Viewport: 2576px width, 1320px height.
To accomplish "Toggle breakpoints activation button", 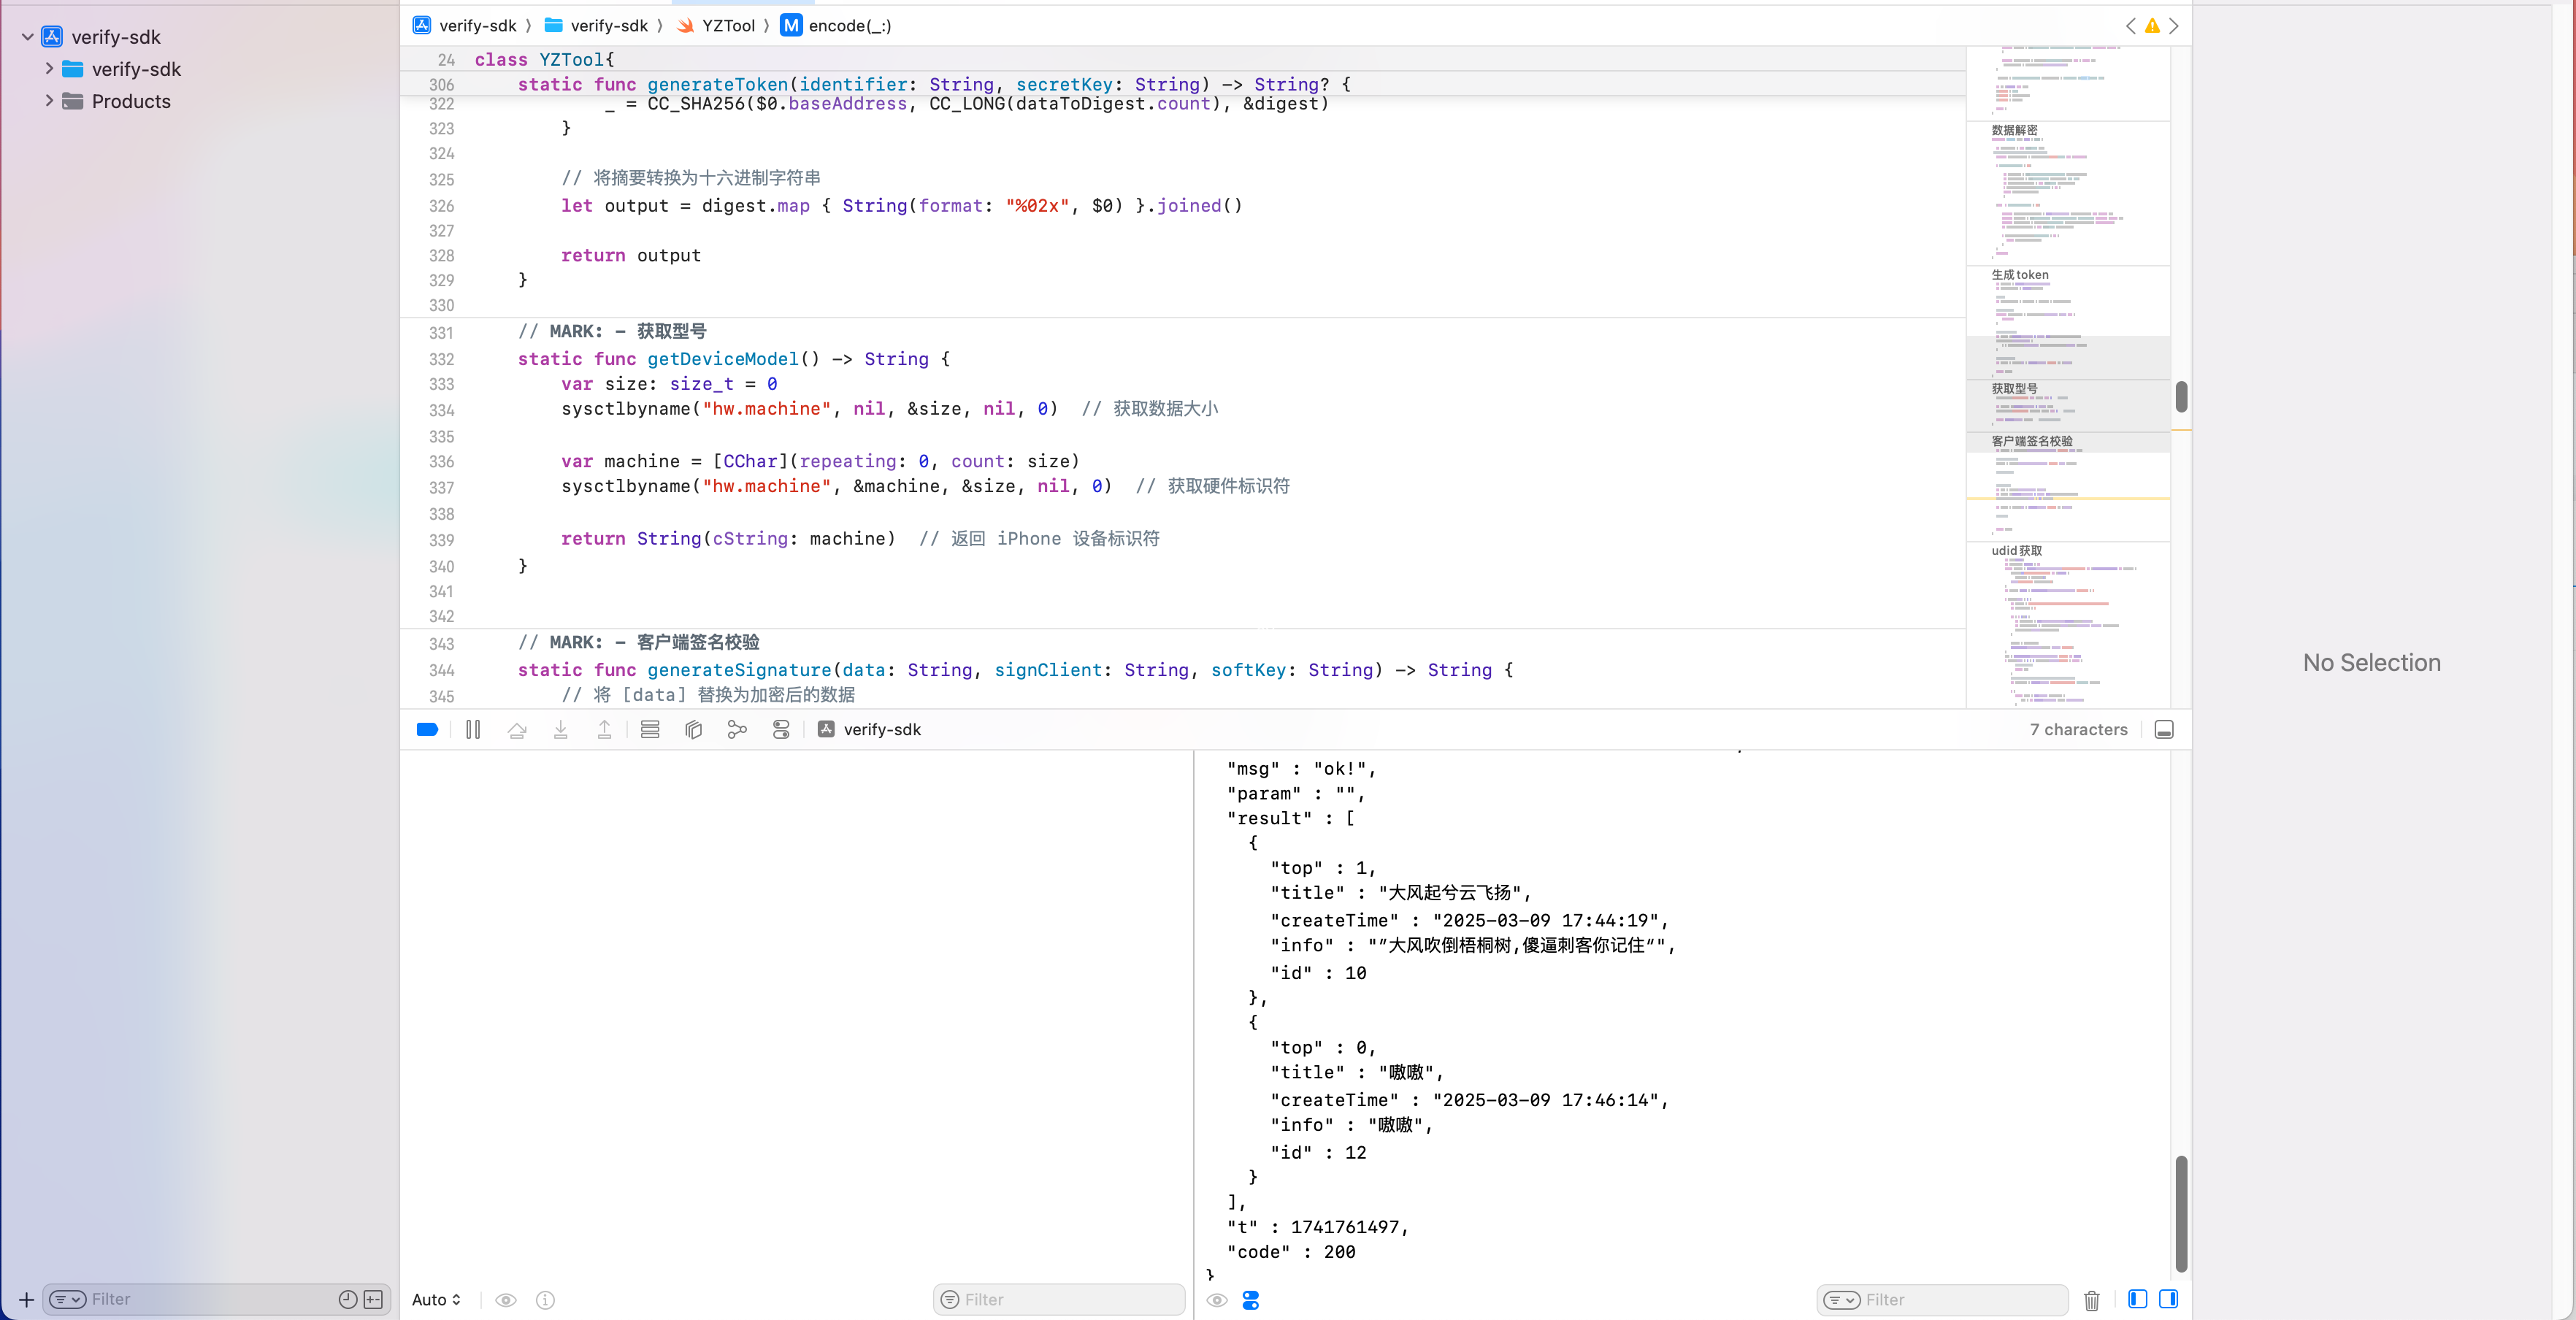I will (427, 730).
